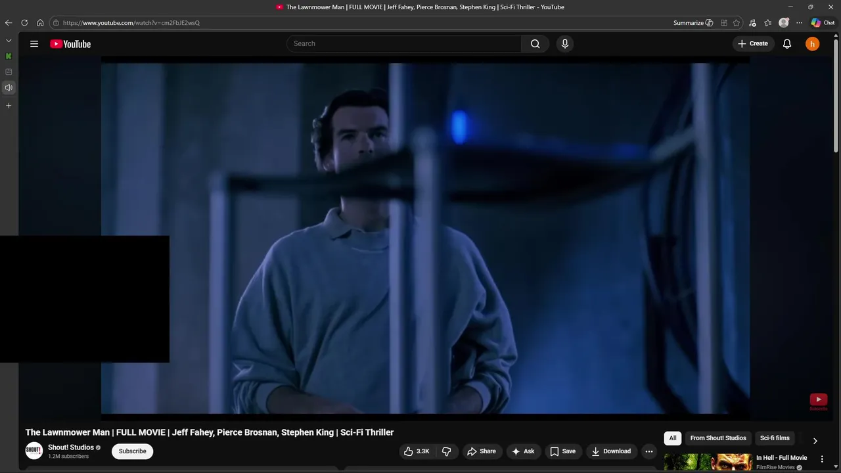Dislike the video with thumbs-down button
This screenshot has height=473, width=841.
point(447,451)
